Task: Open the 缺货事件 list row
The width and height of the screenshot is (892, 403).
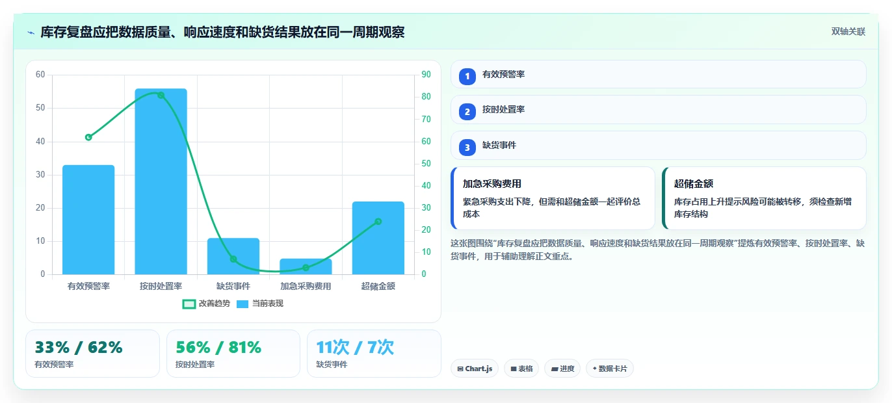Action: (x=659, y=146)
